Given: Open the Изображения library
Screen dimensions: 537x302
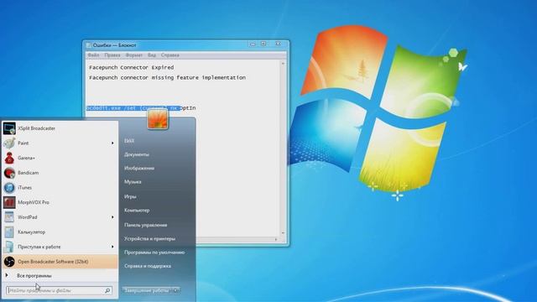Looking at the screenshot, I should pos(139,168).
